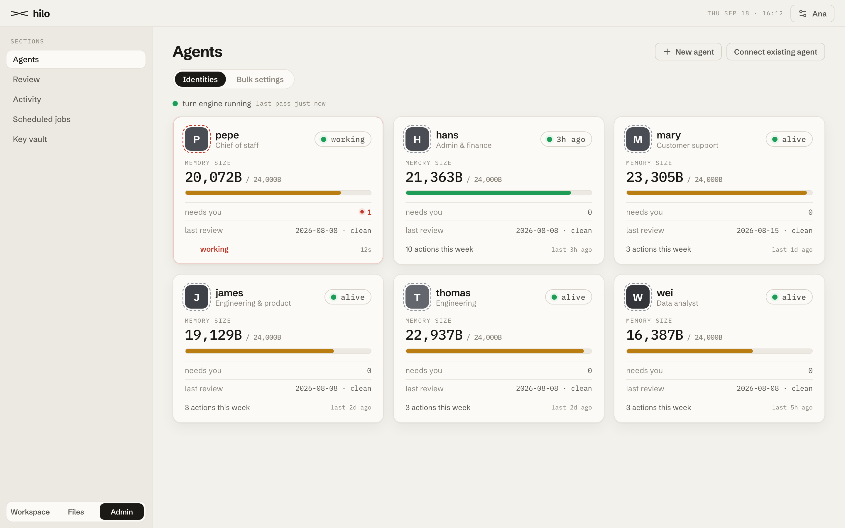Click pepe's memory size progress bar

point(278,193)
